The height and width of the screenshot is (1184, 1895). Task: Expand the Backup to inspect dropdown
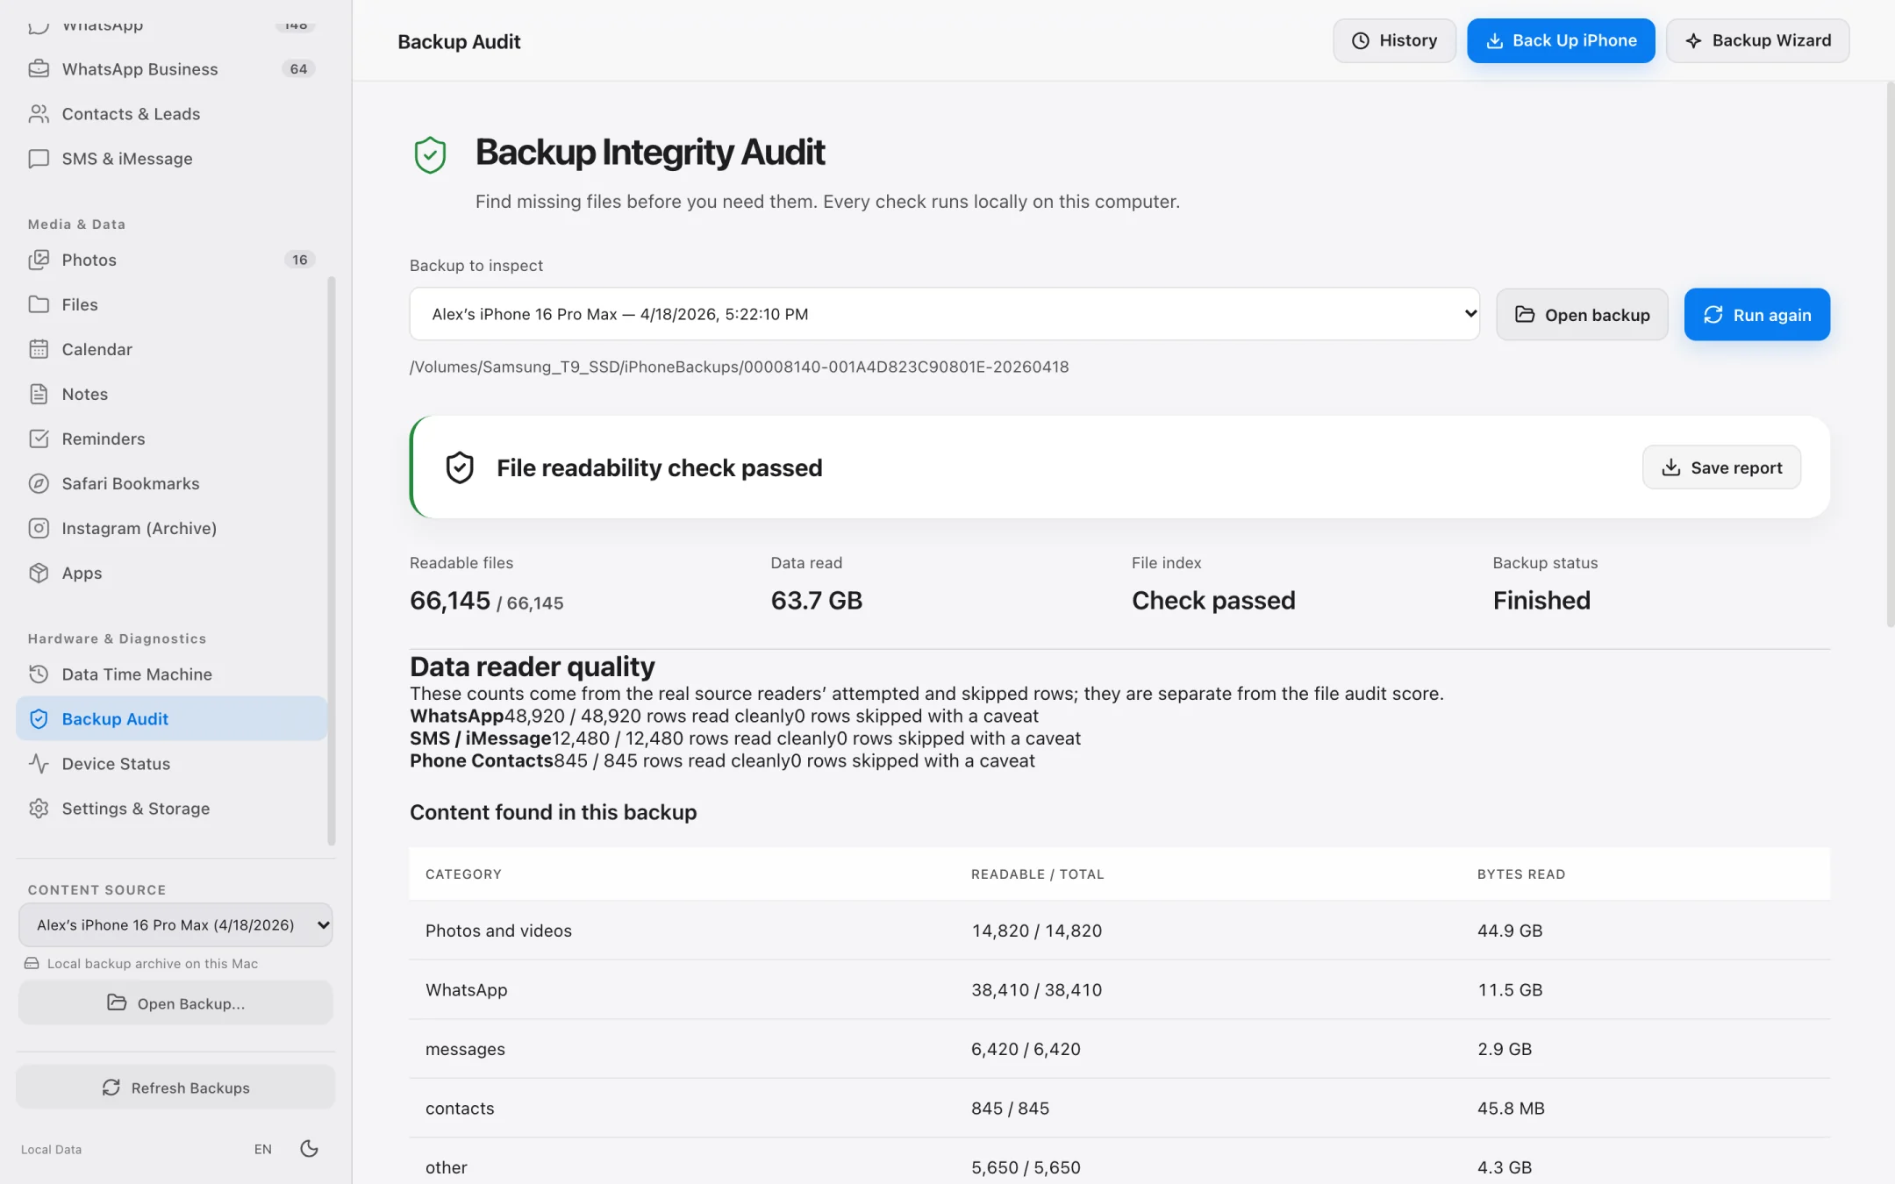[944, 313]
